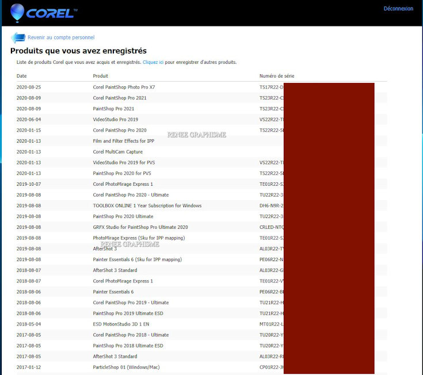Click date 2017-01-12
Viewport: 423px width, 375px height.
pos(29,368)
